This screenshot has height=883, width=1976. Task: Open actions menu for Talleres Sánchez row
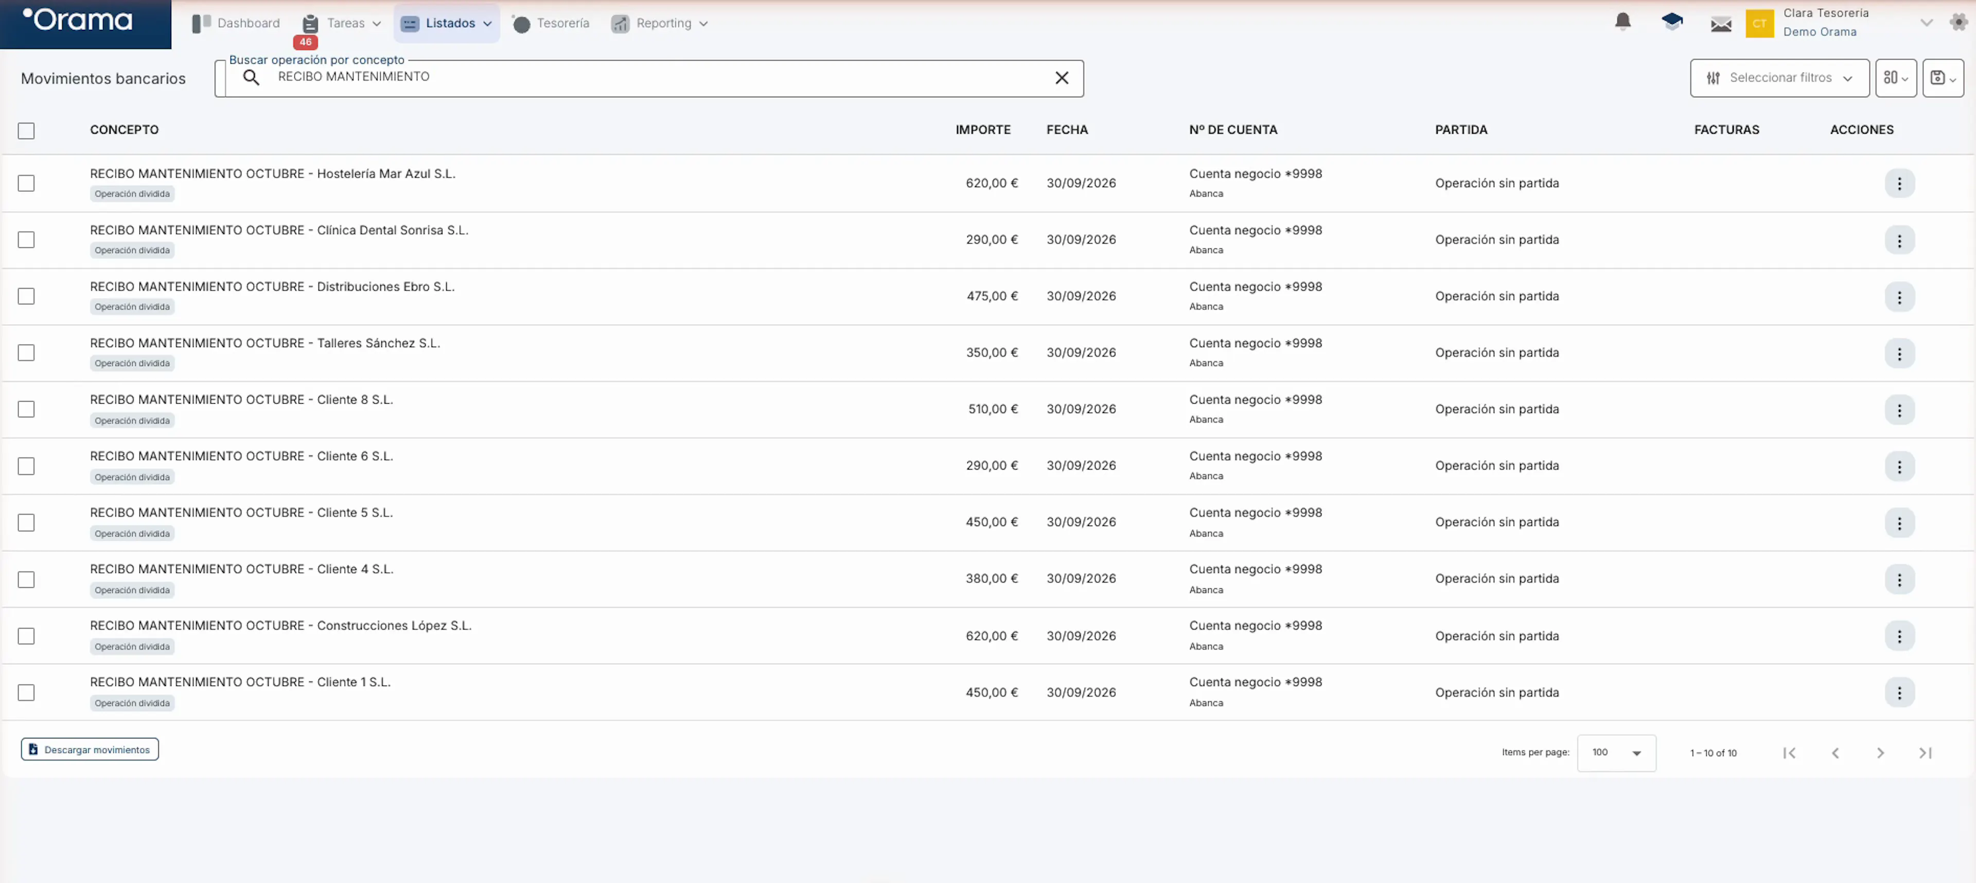[1899, 353]
